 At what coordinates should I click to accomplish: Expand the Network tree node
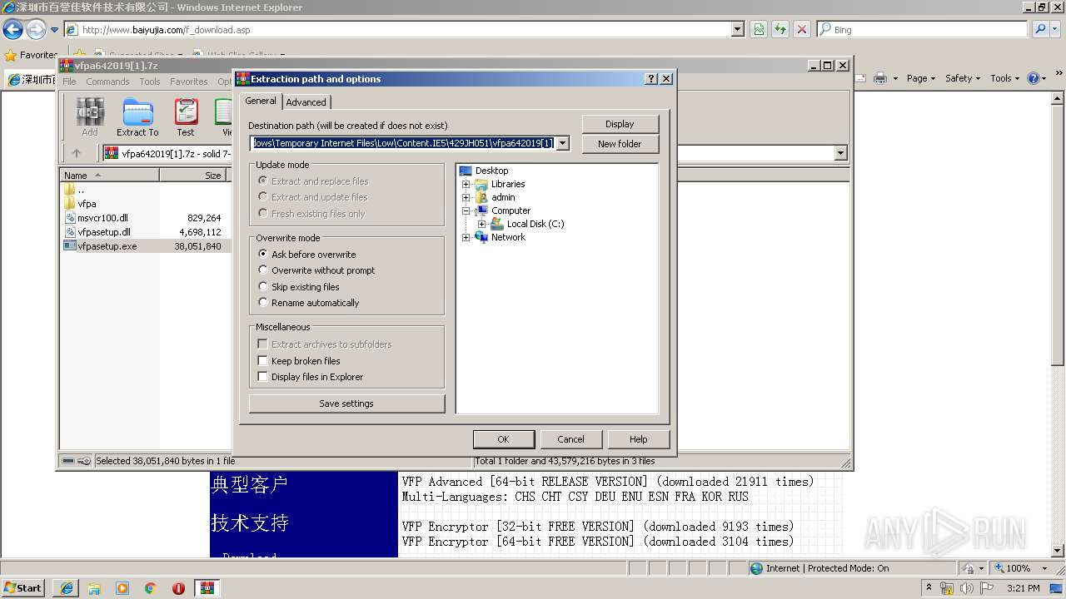[466, 237]
